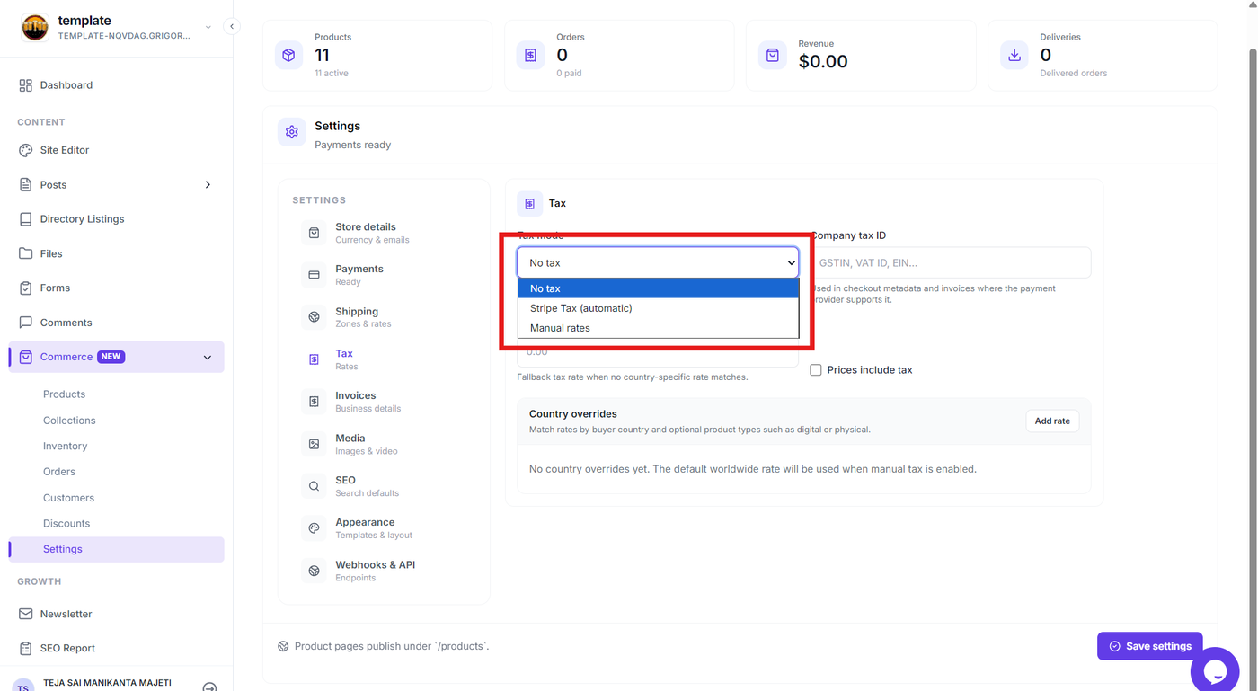Click the Add rate button
1258x691 pixels.
pos(1052,421)
